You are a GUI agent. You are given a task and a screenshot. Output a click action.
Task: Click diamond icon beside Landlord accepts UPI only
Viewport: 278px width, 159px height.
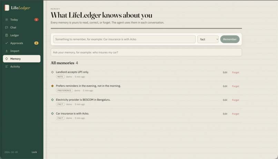[x=52, y=72]
